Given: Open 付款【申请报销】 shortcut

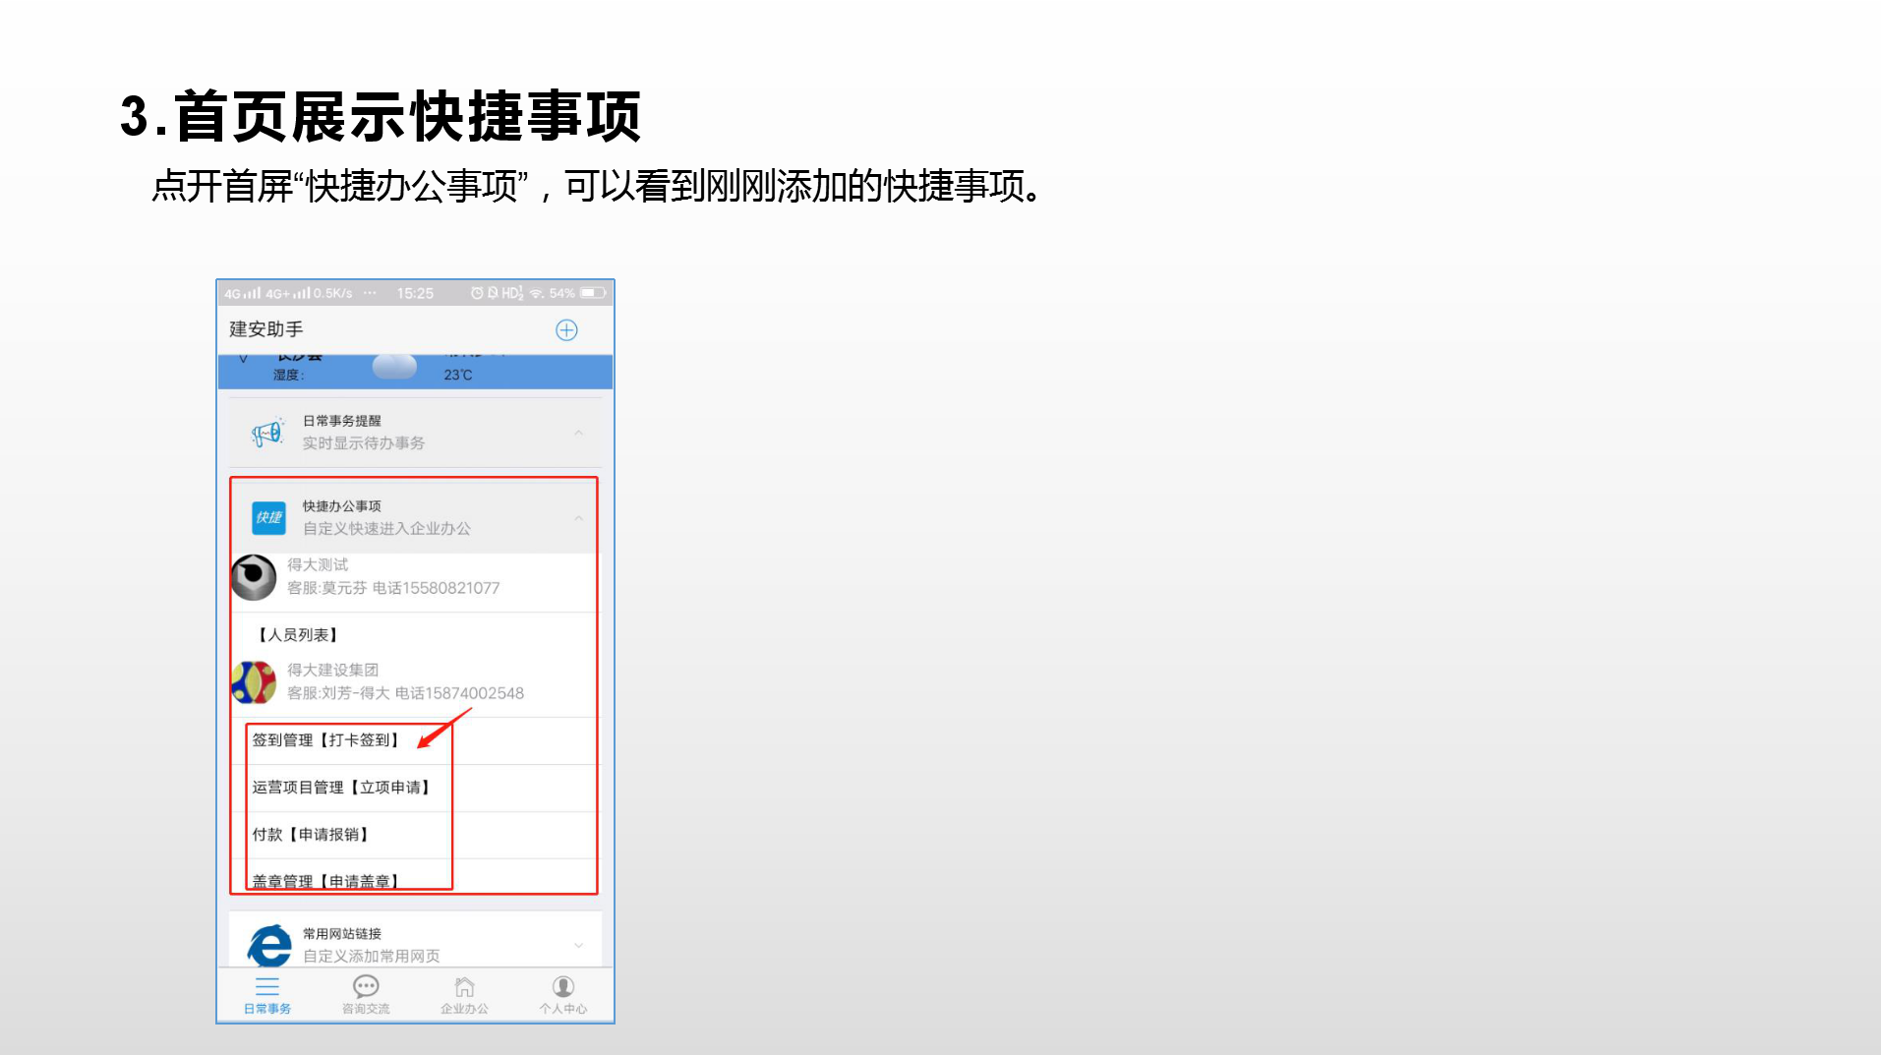Looking at the screenshot, I should [x=311, y=835].
